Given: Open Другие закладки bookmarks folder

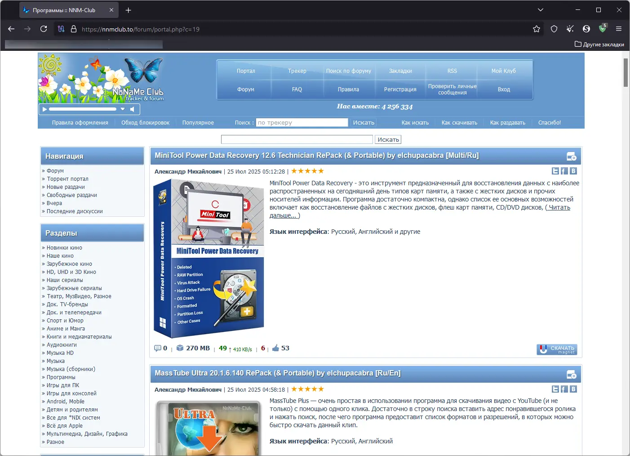Looking at the screenshot, I should (x=599, y=44).
